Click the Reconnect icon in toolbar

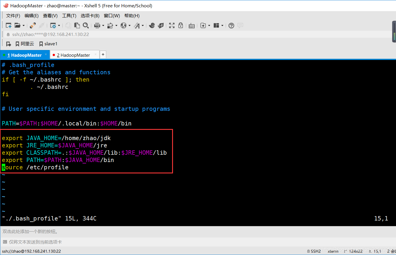pos(33,25)
